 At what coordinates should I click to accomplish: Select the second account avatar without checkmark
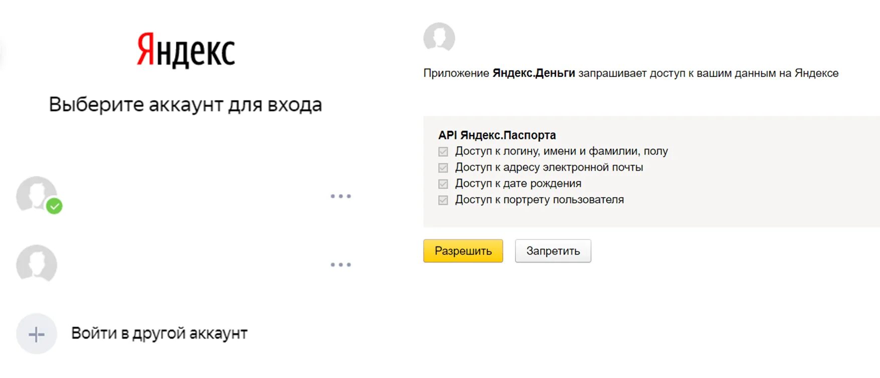tap(37, 263)
